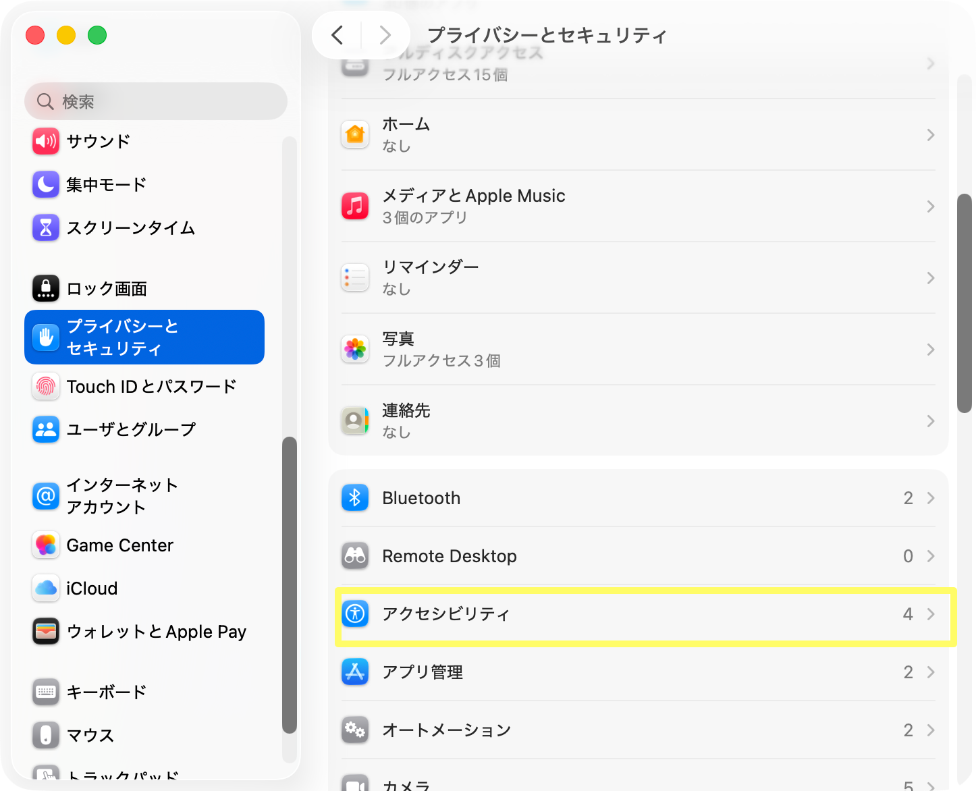This screenshot has height=791, width=976.
Task: Expand the オートメーション row chevron
Action: pyautogui.click(x=931, y=730)
